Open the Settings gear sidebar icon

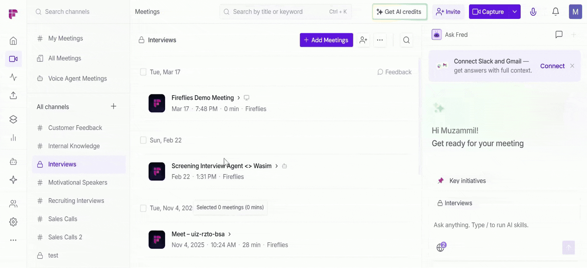[x=13, y=222]
